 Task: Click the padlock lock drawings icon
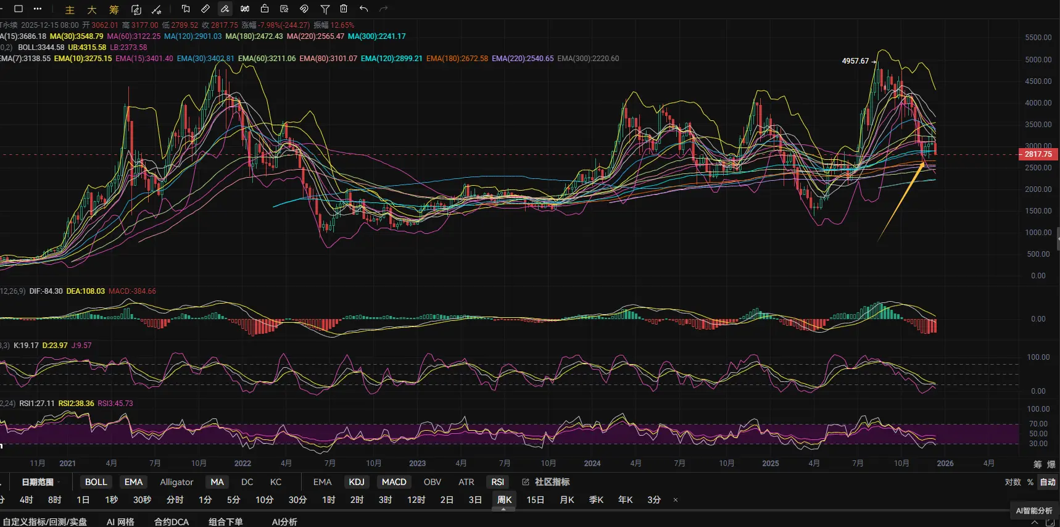(265, 9)
